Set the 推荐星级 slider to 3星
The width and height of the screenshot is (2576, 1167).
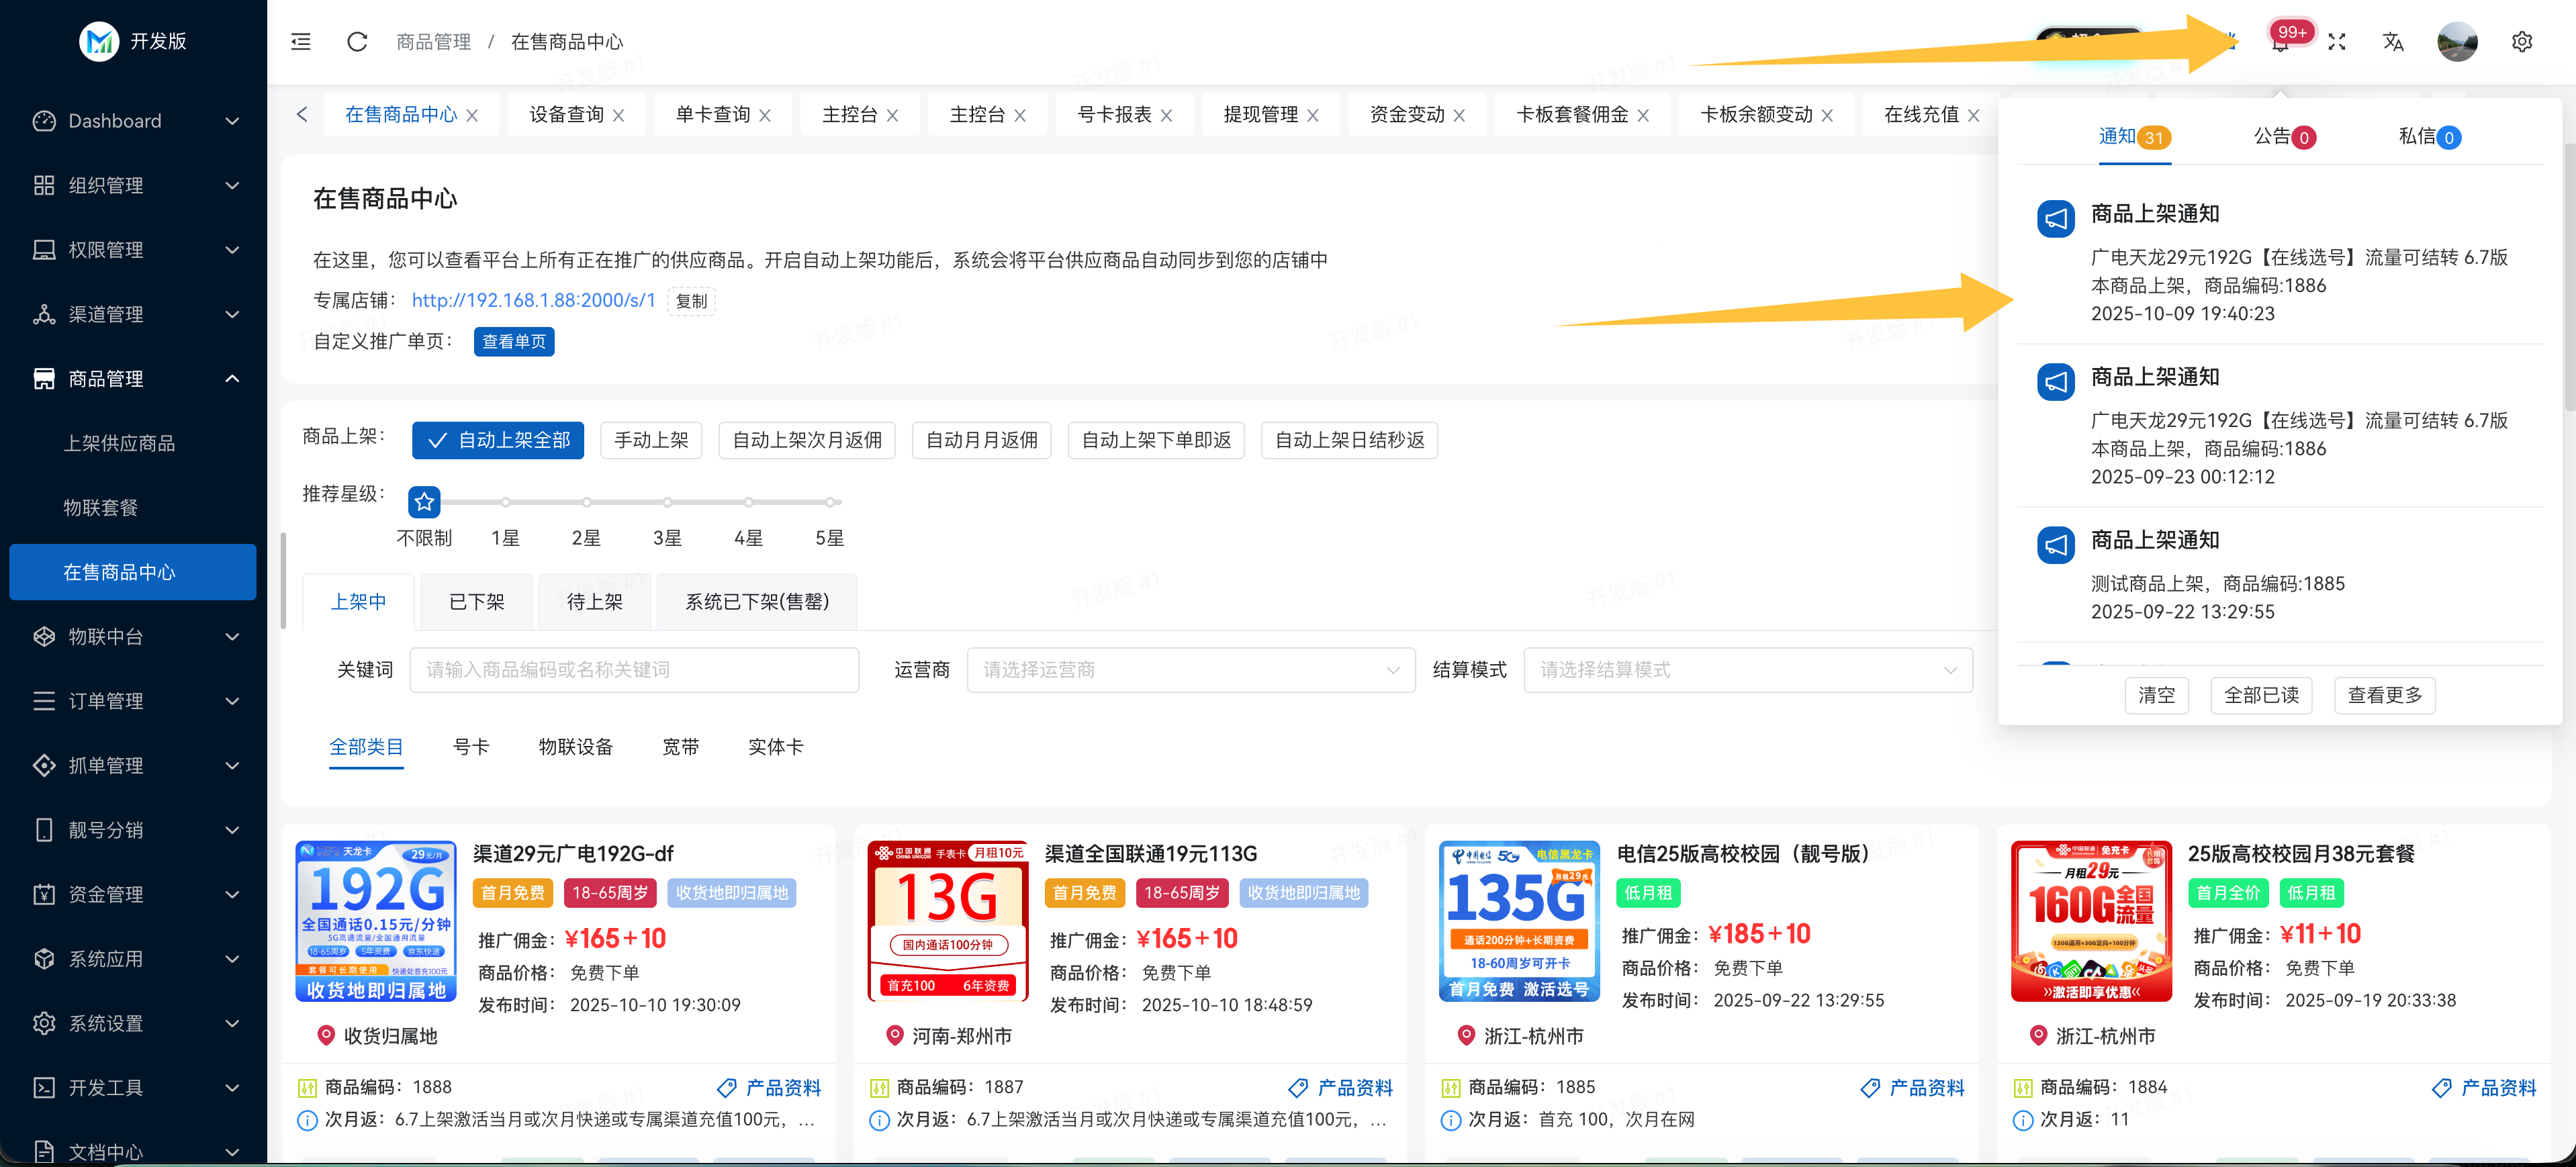667,502
